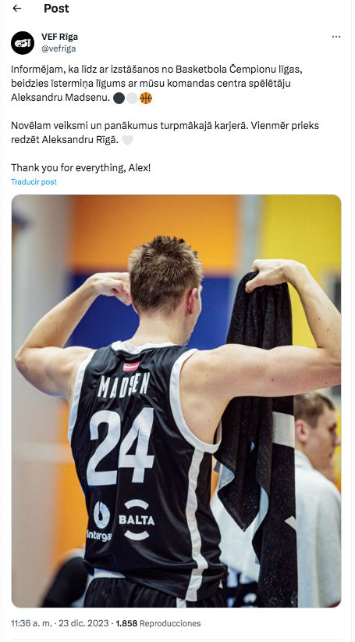Open the Madsen jersey photo
355x642 pixels.
(x=176, y=401)
